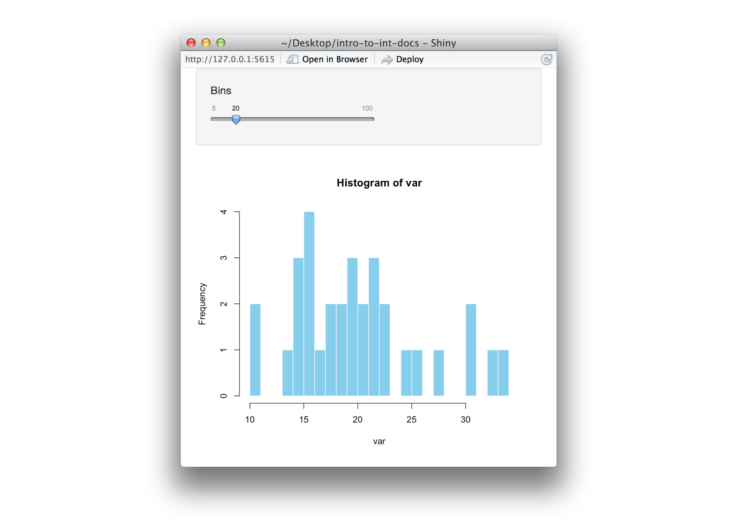Screen dimensions: 738x532
Task: Click the Open in Browser icon
Action: (x=293, y=59)
